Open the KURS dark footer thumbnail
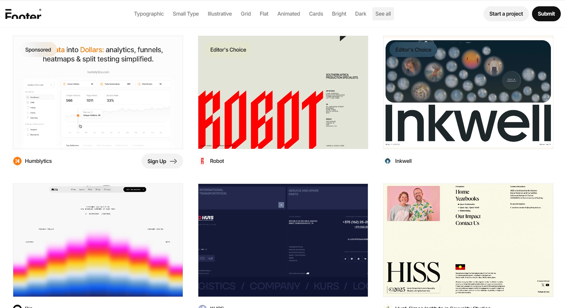 coord(283,240)
